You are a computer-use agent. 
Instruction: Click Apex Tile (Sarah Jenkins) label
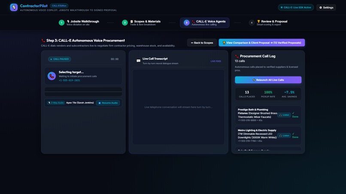click(x=80, y=103)
